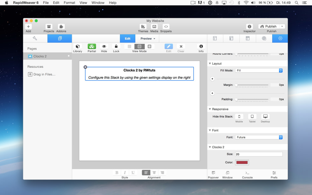
Task: Open the Prefs settings
Action: (274, 175)
